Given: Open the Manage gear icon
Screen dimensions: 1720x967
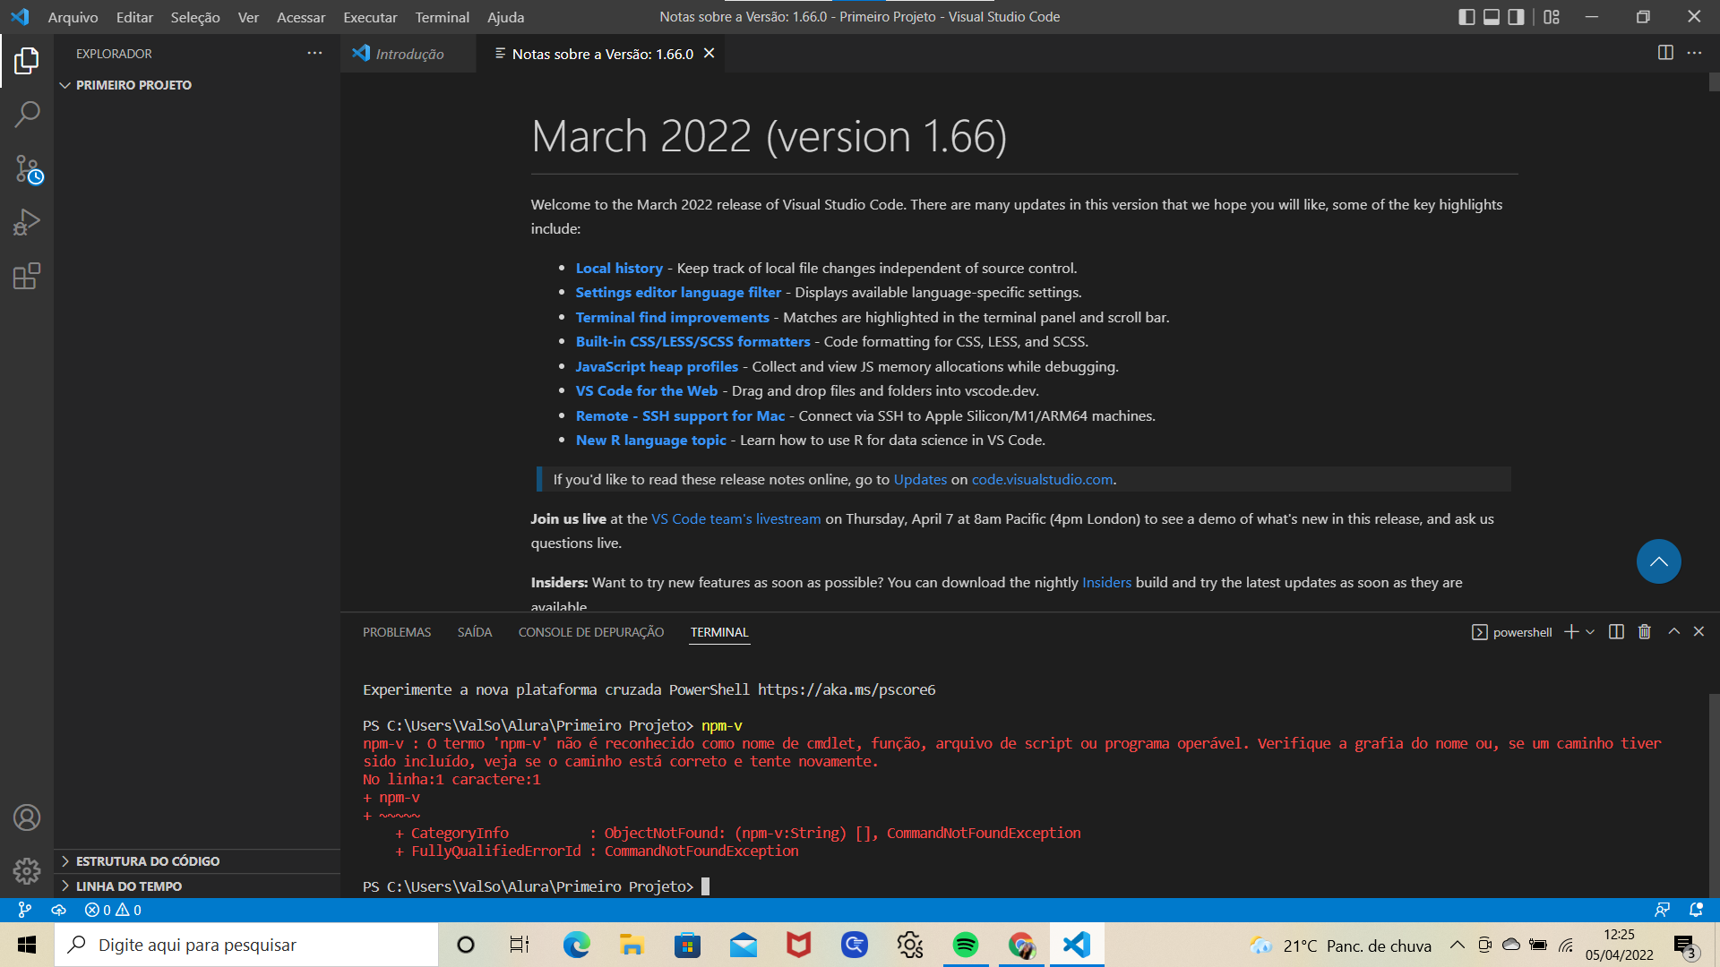Looking at the screenshot, I should [x=27, y=870].
